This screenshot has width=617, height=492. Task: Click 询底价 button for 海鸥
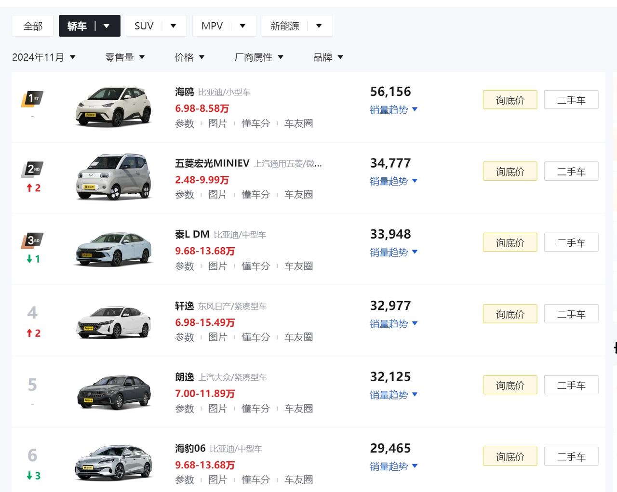tap(510, 100)
